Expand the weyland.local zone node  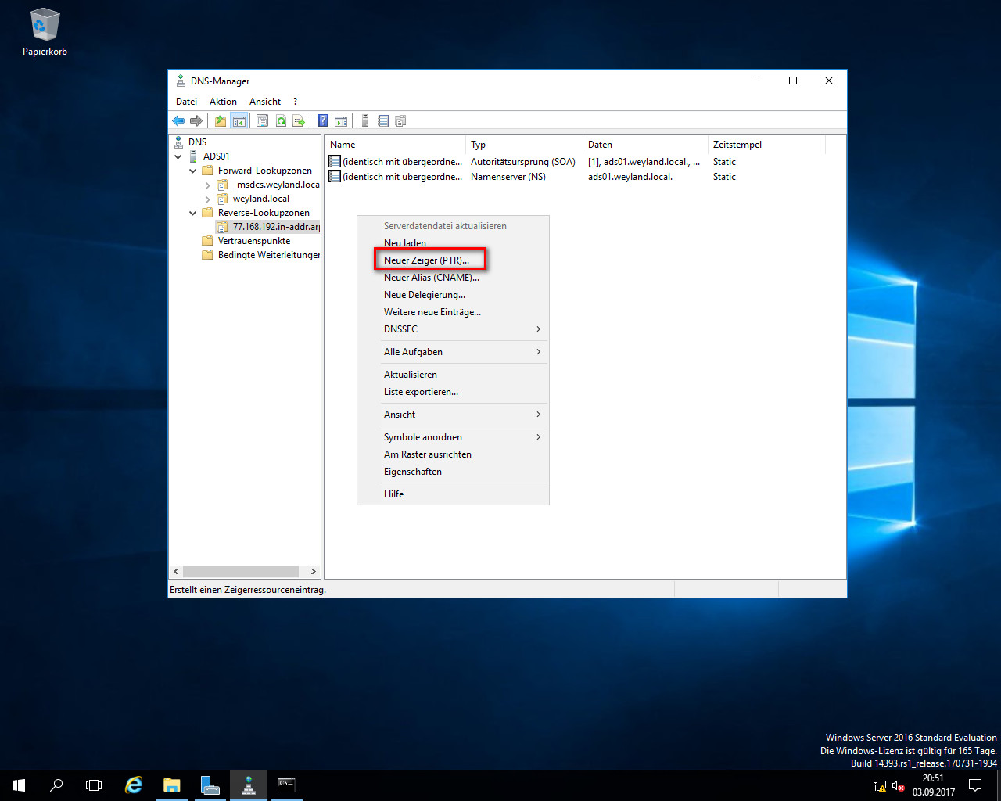pyautogui.click(x=207, y=199)
